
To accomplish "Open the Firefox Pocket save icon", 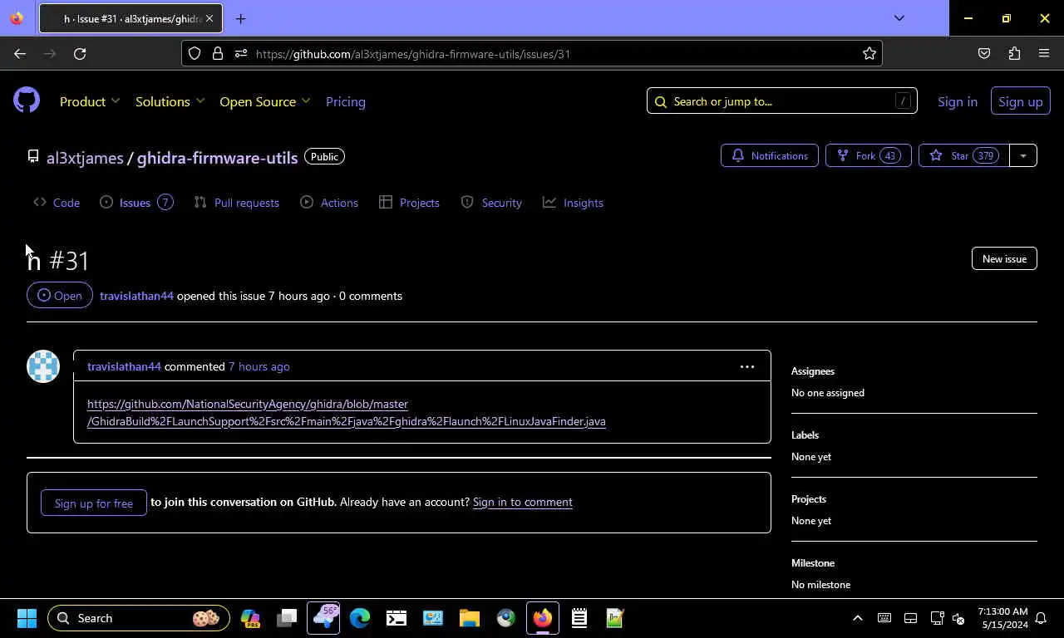I will point(984,53).
